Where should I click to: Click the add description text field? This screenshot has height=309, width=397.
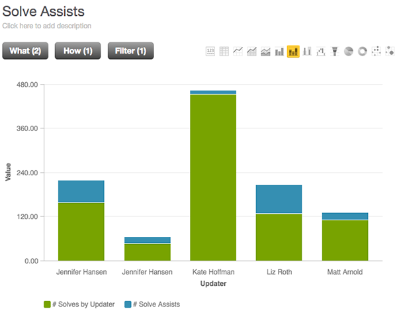(46, 26)
